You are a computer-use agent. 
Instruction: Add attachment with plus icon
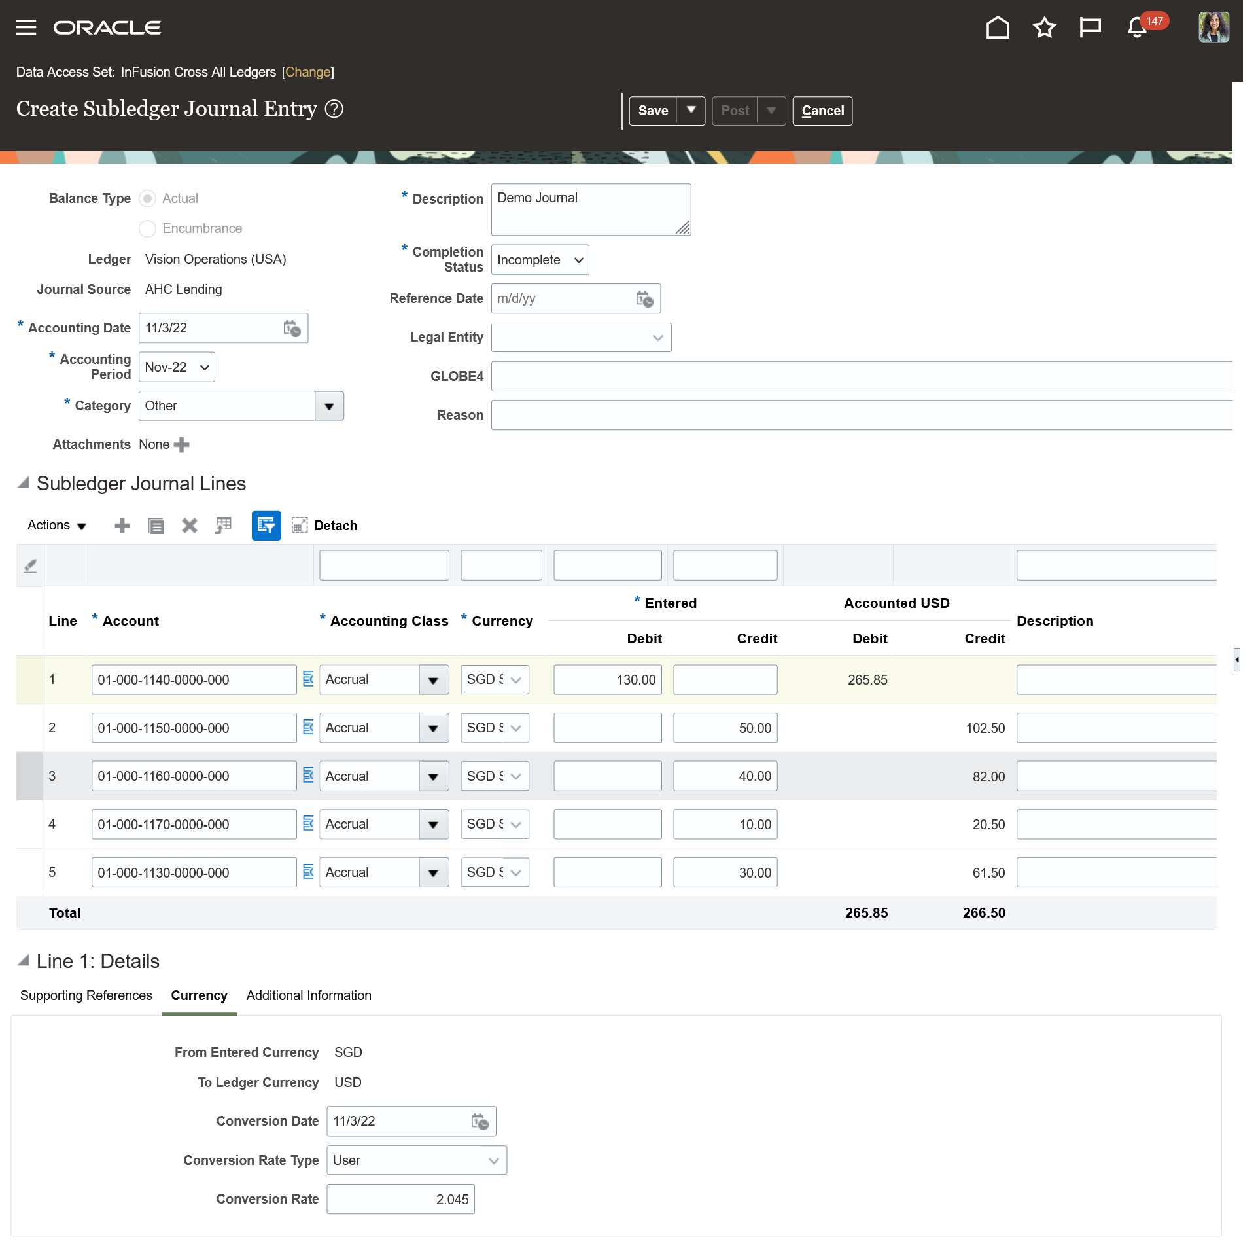coord(182,445)
